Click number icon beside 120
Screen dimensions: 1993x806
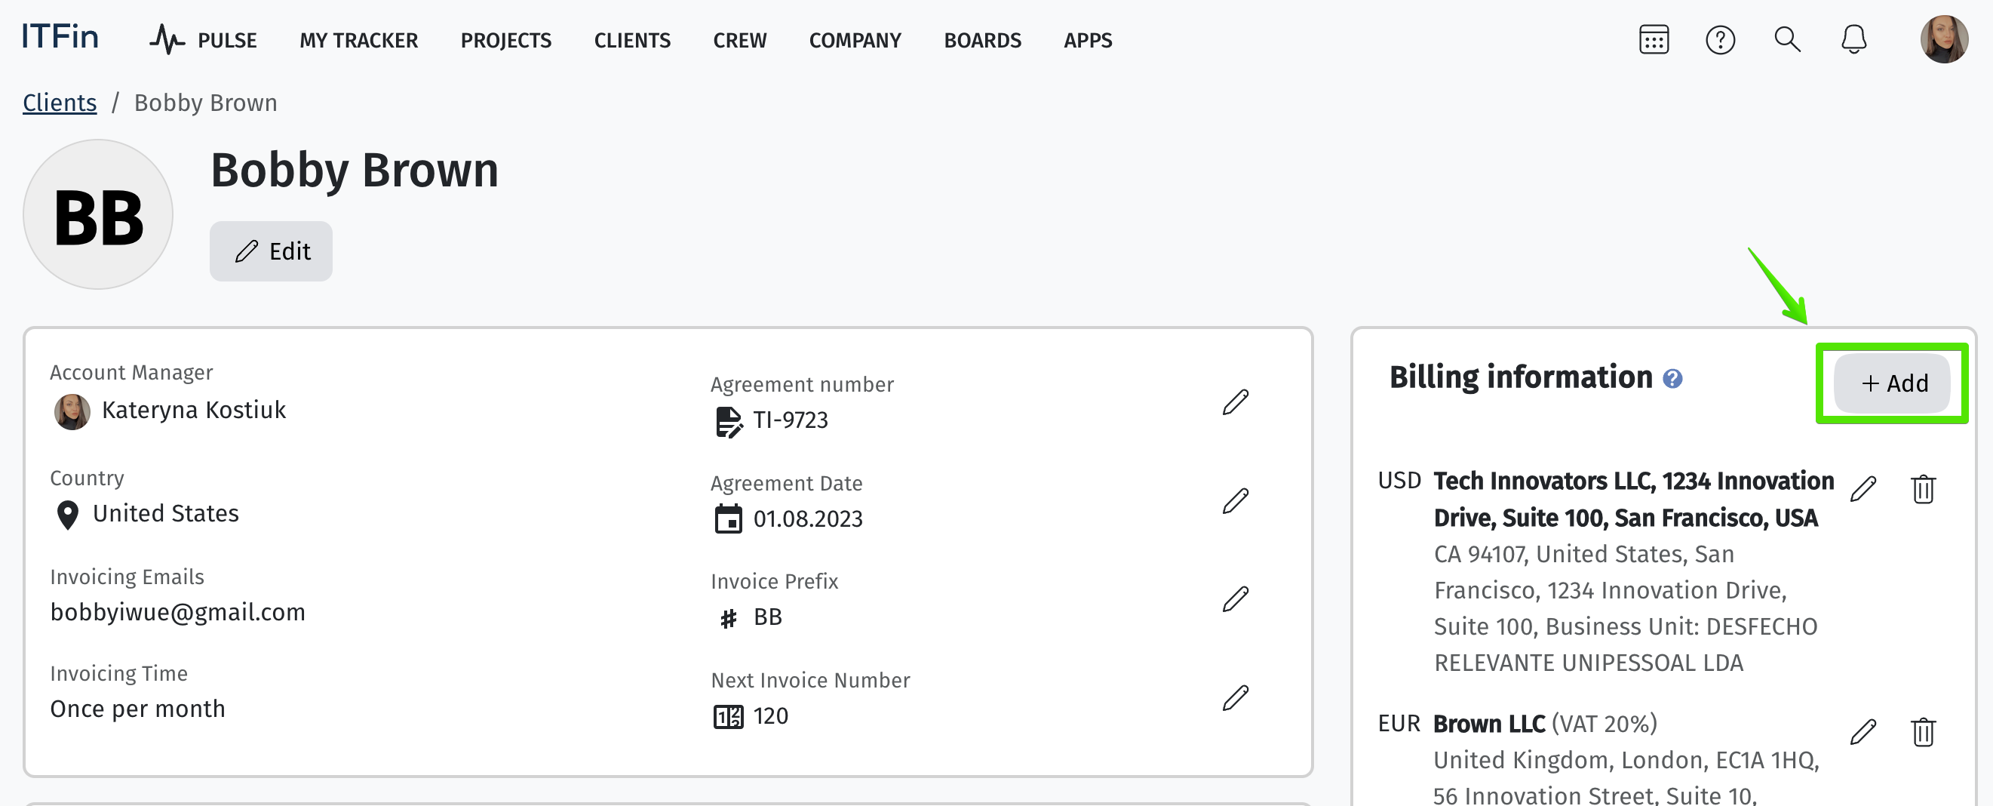(727, 716)
